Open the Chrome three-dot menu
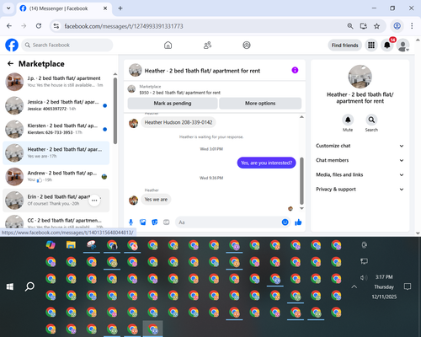This screenshot has width=421, height=337. click(412, 26)
